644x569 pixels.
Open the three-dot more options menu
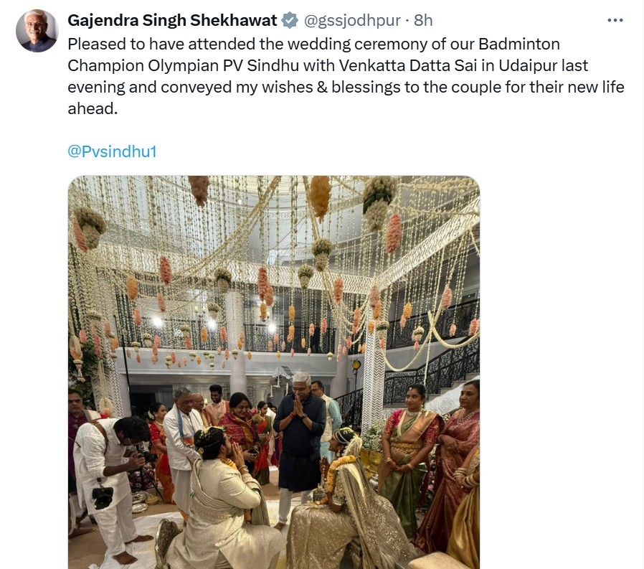(x=615, y=20)
